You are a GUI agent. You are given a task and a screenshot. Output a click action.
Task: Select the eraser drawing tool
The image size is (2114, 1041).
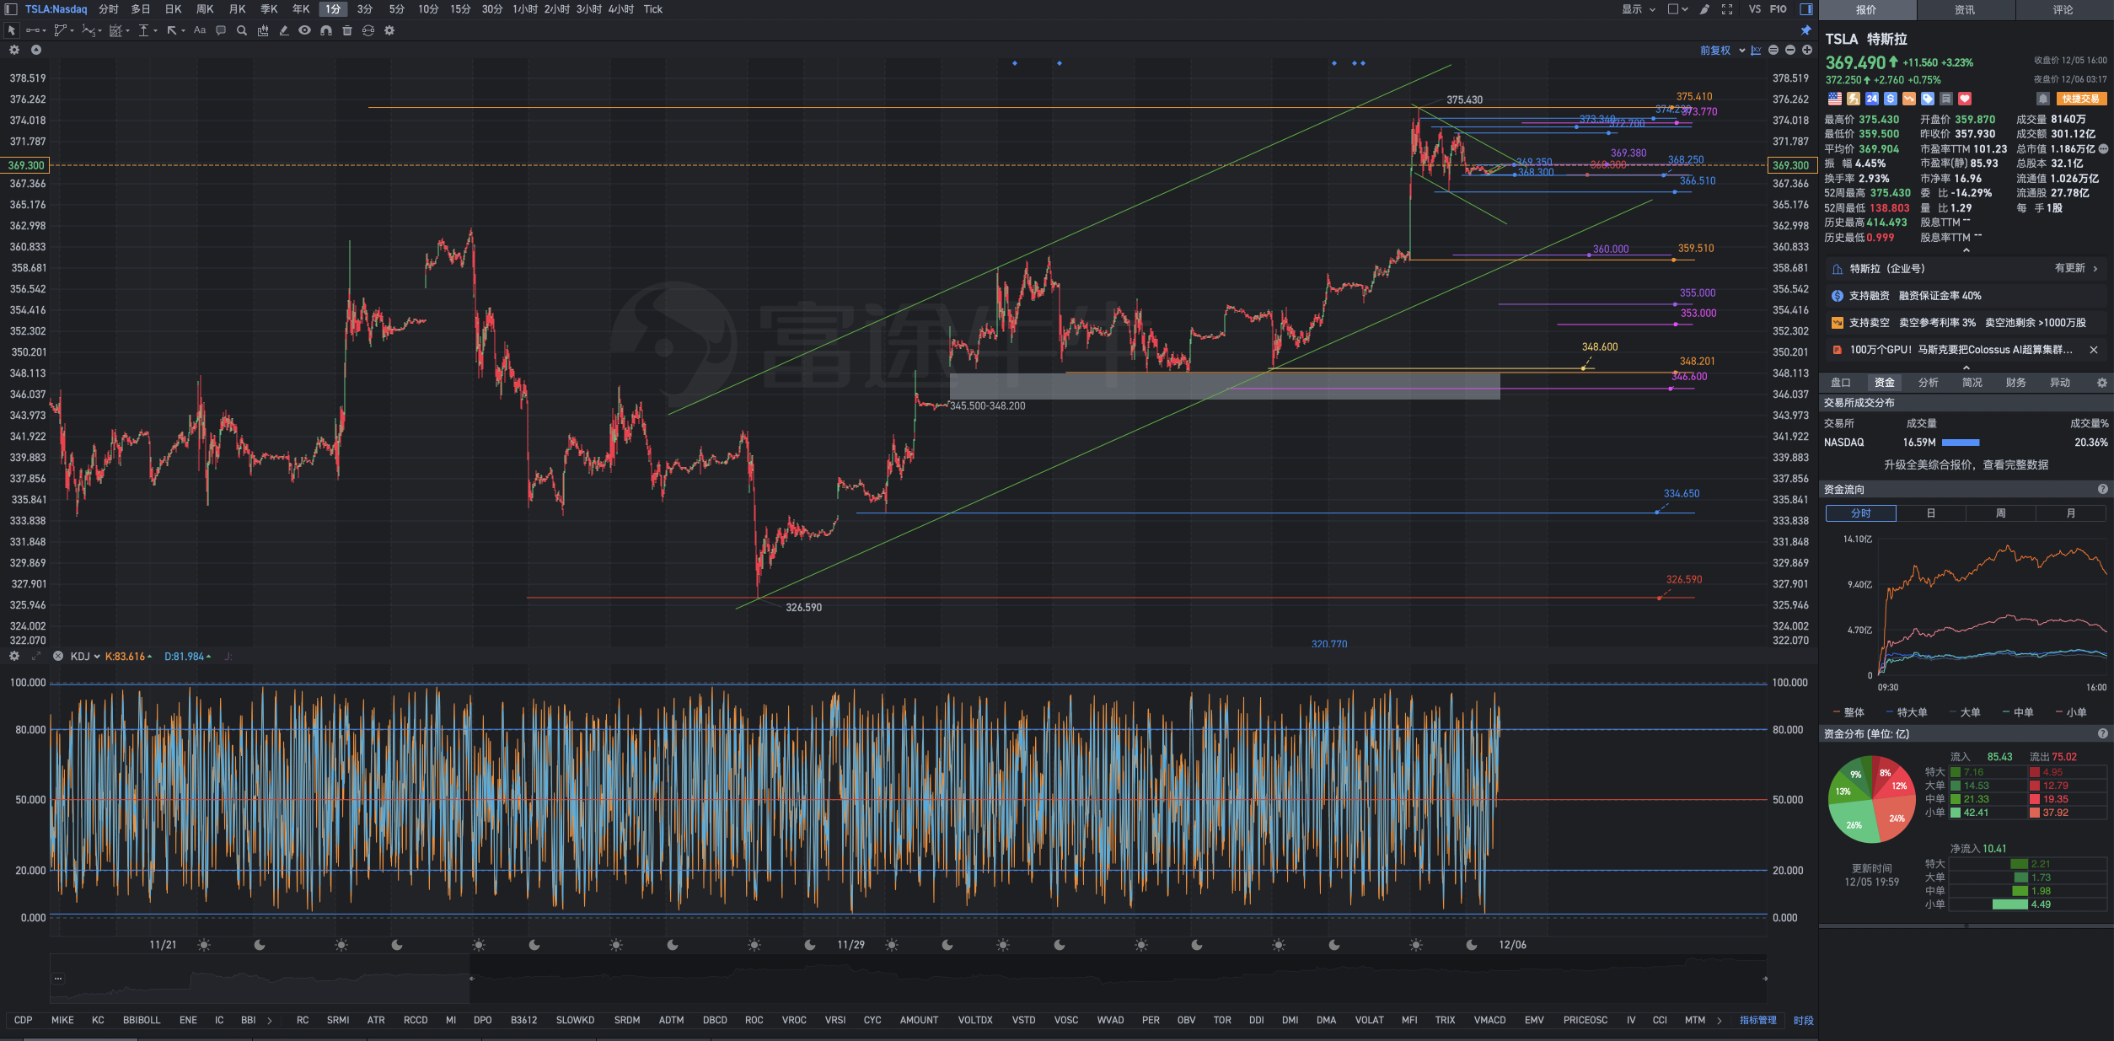coord(284,30)
